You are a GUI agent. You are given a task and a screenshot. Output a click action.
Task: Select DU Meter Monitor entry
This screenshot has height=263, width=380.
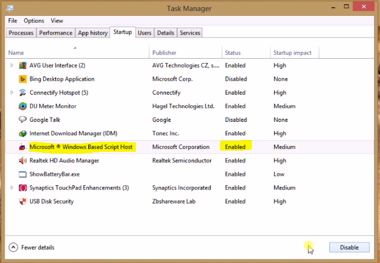[53, 106]
